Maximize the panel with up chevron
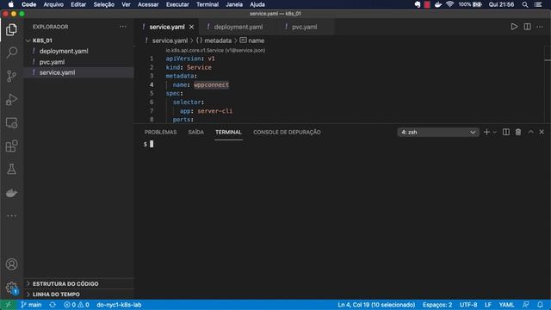The width and height of the screenshot is (551, 310). (x=531, y=132)
